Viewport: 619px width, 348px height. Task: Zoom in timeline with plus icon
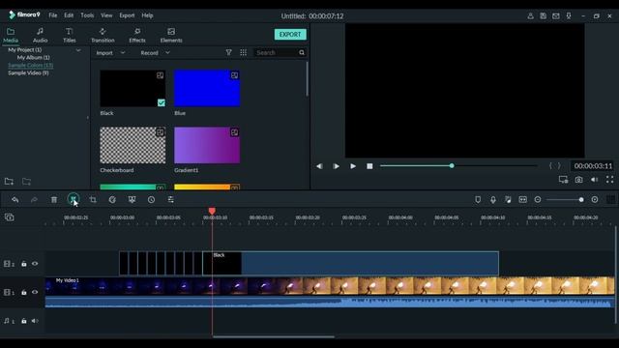pos(595,200)
